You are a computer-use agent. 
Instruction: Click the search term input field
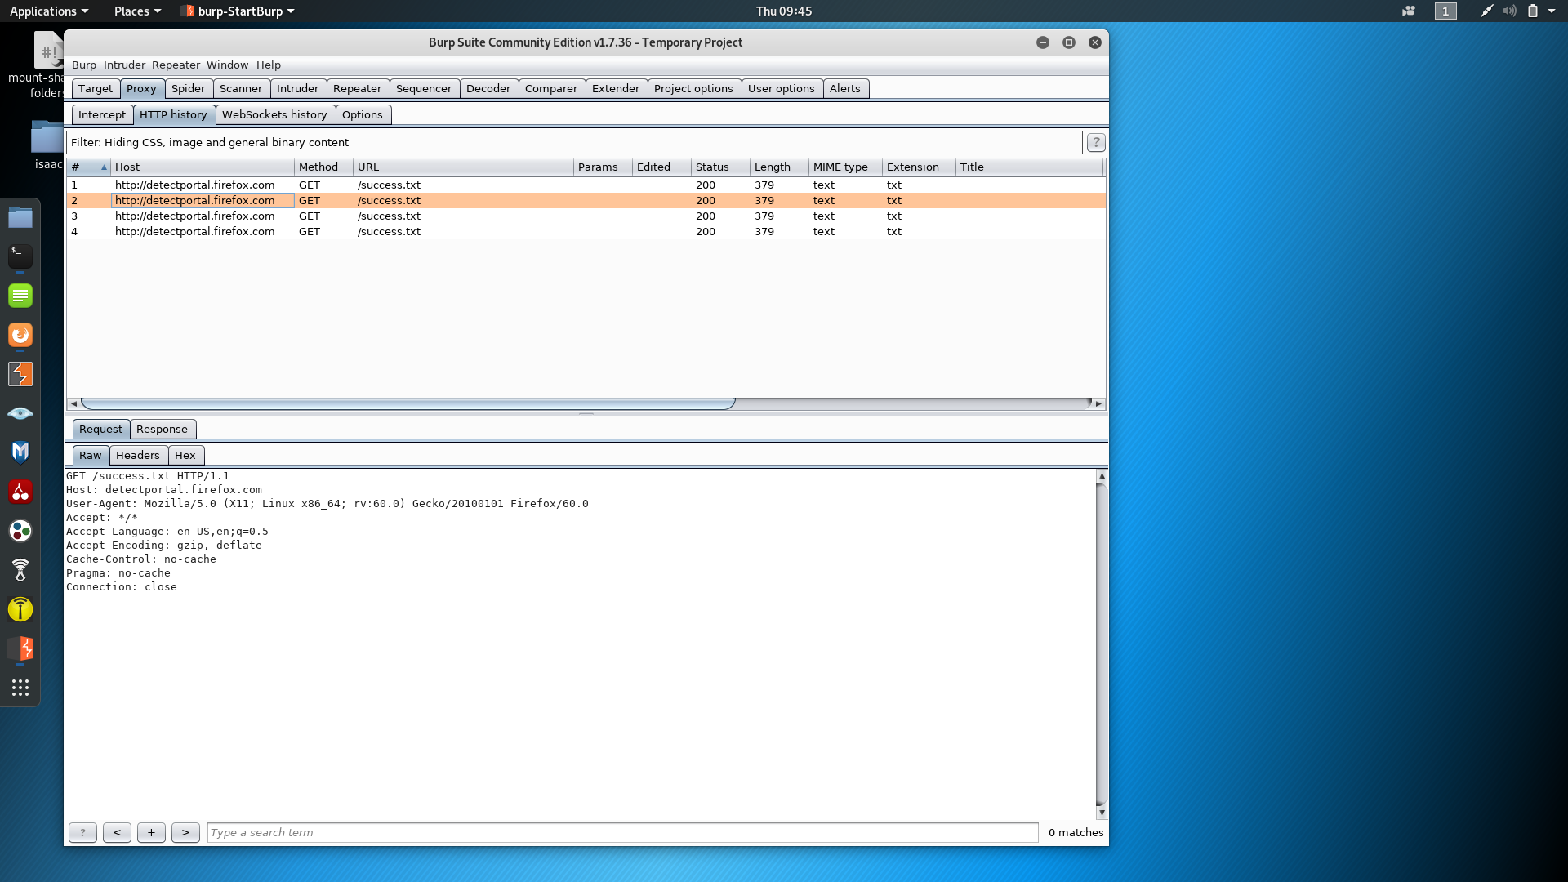pyautogui.click(x=490, y=832)
